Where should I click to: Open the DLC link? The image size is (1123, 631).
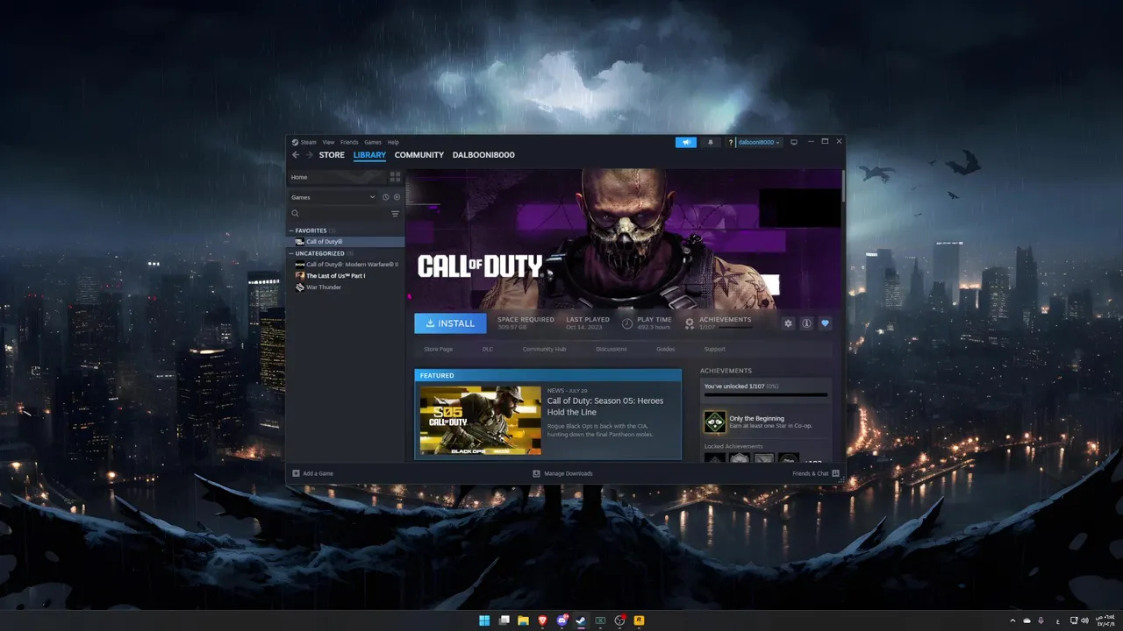pyautogui.click(x=488, y=349)
